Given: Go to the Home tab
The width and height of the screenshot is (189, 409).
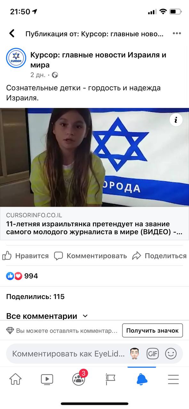Looking at the screenshot, I should [x=15, y=379].
